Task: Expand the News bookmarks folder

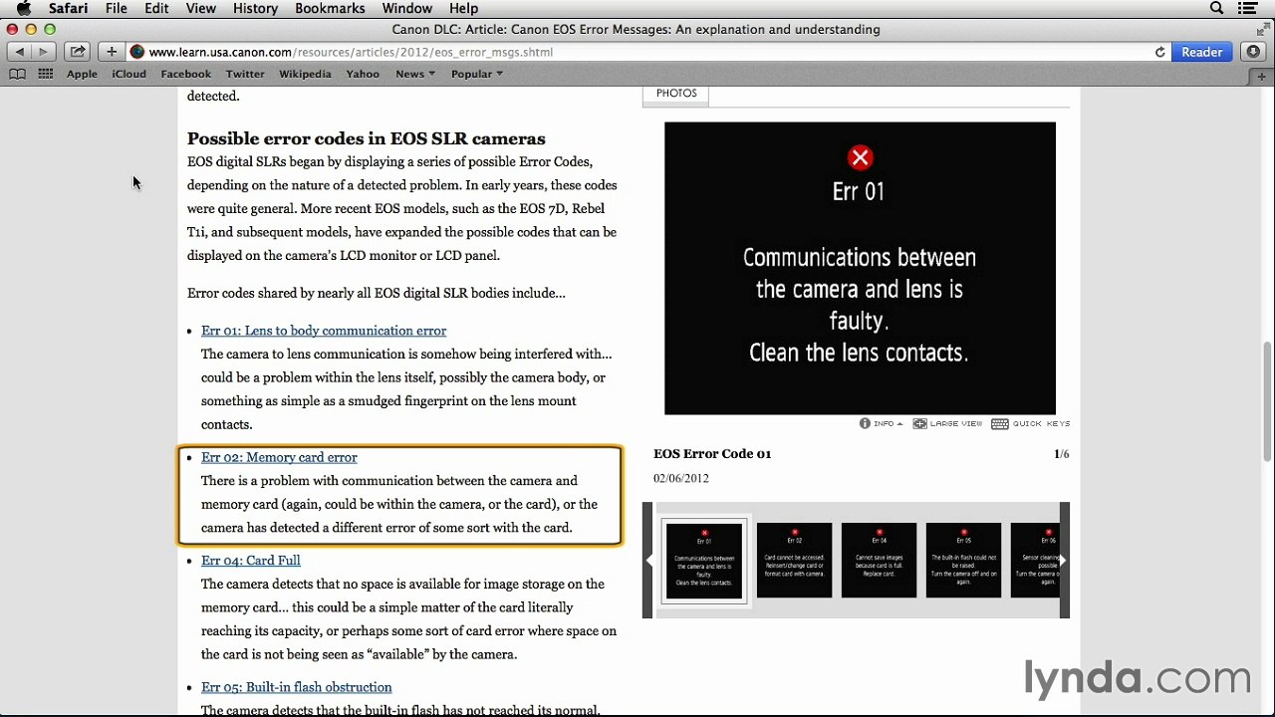Action: 415,74
